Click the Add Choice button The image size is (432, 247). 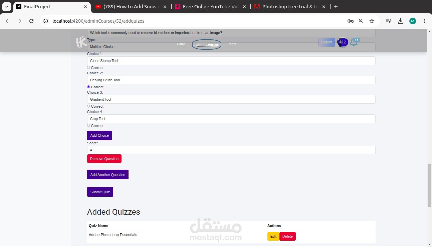pos(99,135)
